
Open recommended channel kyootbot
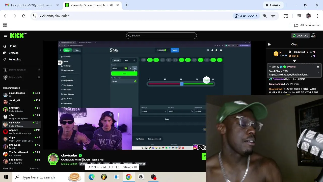pos(21,109)
